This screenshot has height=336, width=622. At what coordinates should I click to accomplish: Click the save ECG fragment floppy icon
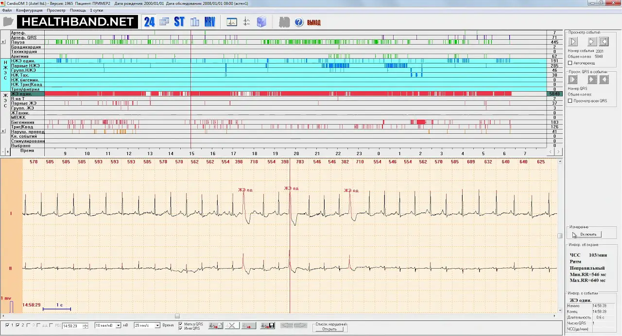pos(268,326)
